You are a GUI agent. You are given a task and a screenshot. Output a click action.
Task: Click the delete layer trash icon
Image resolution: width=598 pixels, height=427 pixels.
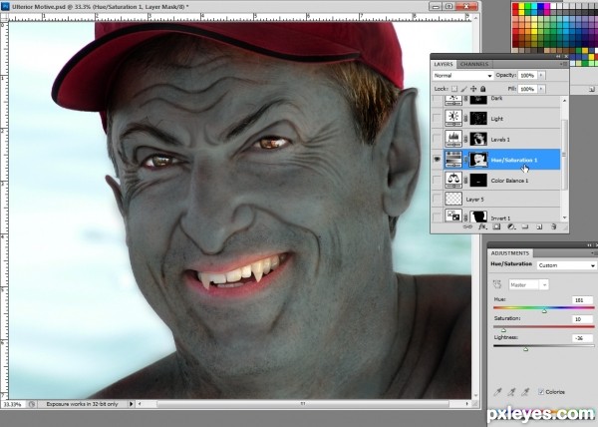(x=553, y=226)
